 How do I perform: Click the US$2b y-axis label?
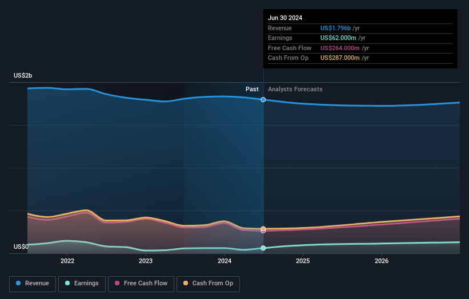point(23,75)
